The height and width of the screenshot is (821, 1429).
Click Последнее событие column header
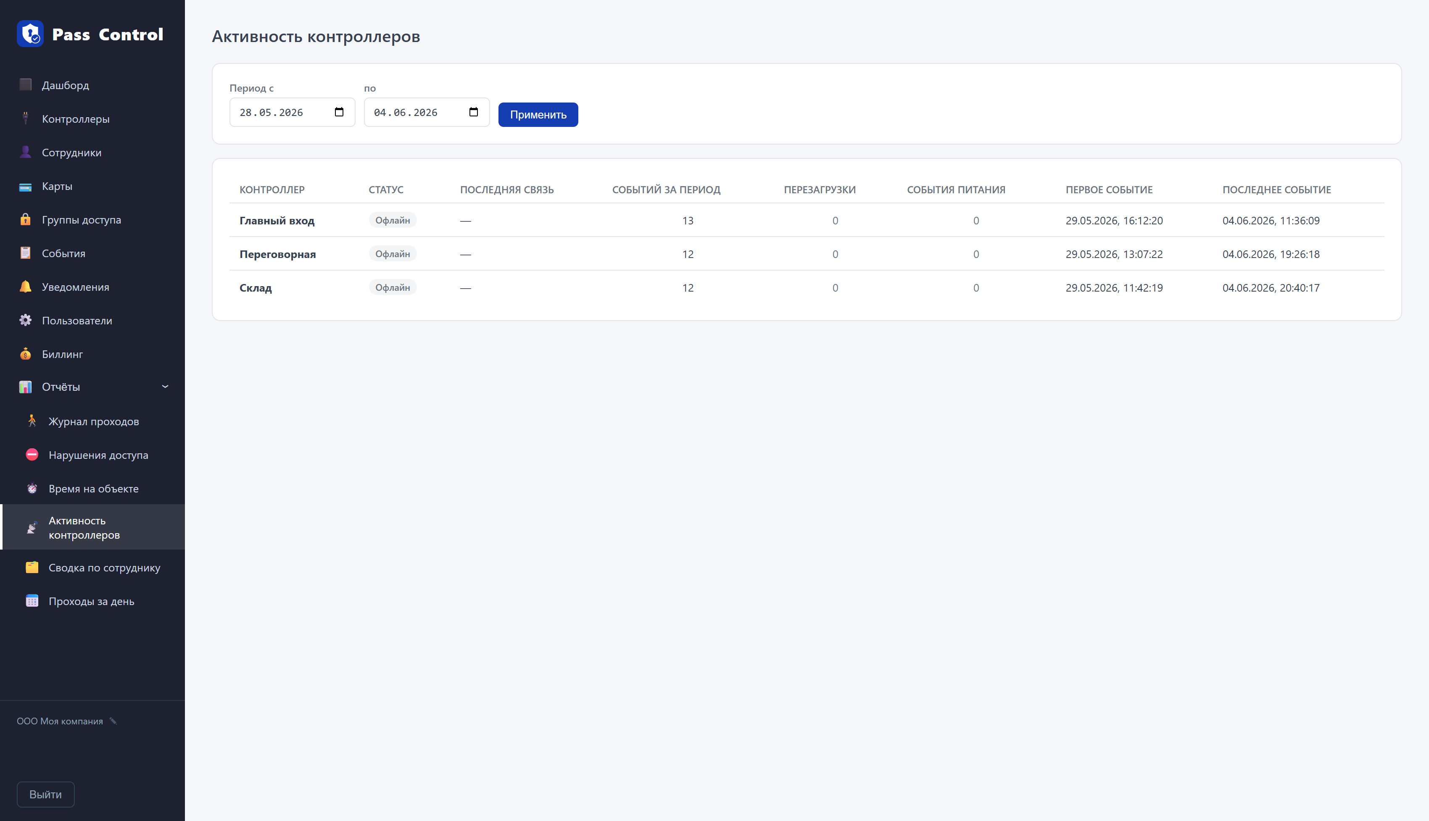tap(1276, 189)
